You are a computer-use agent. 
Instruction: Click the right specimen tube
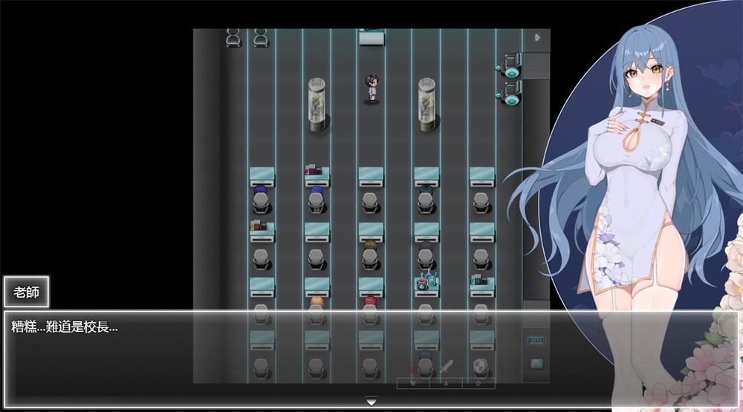(426, 105)
